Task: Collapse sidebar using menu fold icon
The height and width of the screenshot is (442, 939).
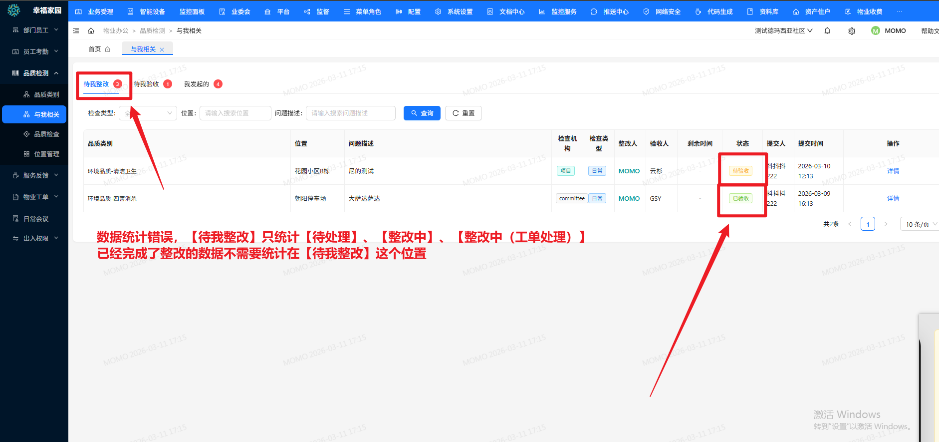Action: tap(76, 31)
